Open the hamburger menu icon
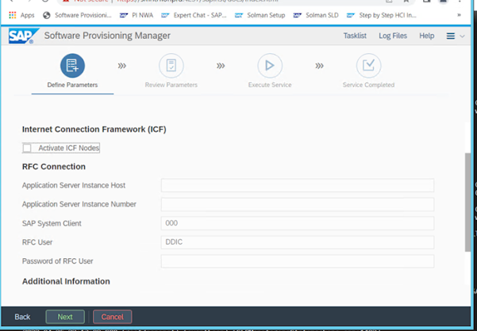477x331 pixels. [x=451, y=36]
